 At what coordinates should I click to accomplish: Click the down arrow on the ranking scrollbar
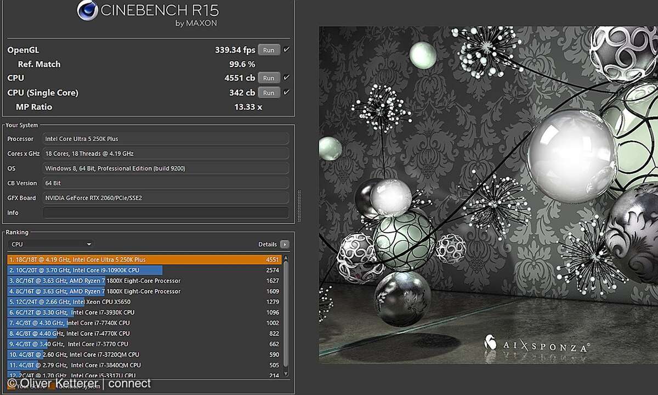[x=285, y=373]
